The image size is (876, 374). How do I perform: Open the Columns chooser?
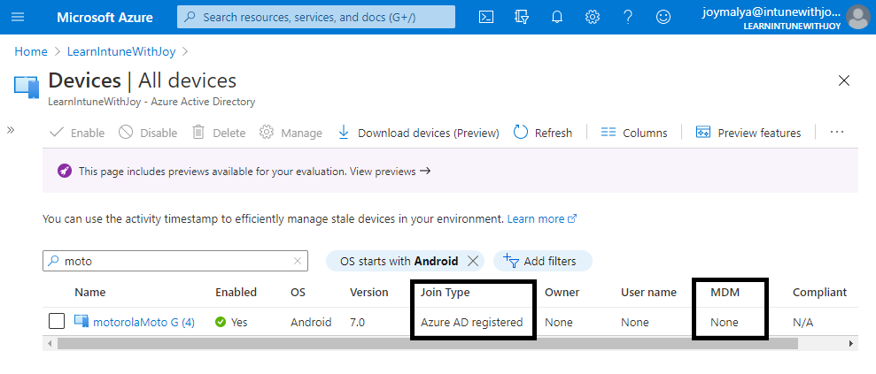click(634, 133)
